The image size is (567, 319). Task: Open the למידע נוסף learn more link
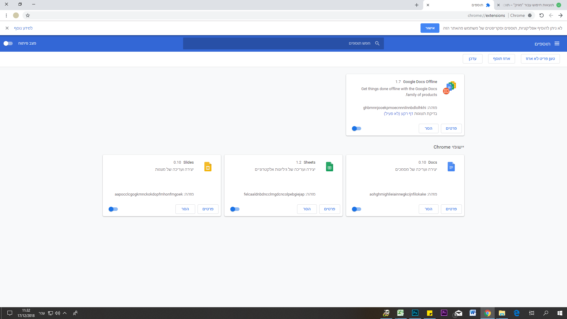(x=23, y=28)
